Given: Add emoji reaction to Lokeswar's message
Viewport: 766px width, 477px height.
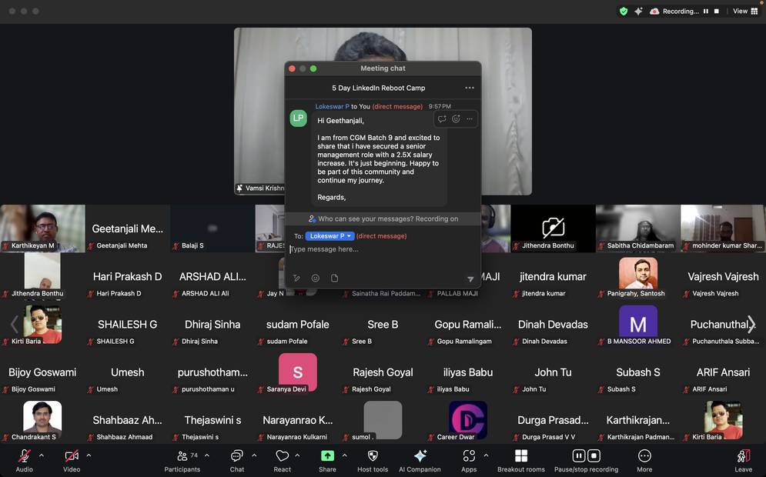Looking at the screenshot, I should pos(456,118).
